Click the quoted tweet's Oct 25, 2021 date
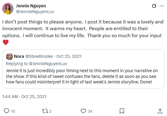Viewport: 167px width, 116px height. pos(69,56)
